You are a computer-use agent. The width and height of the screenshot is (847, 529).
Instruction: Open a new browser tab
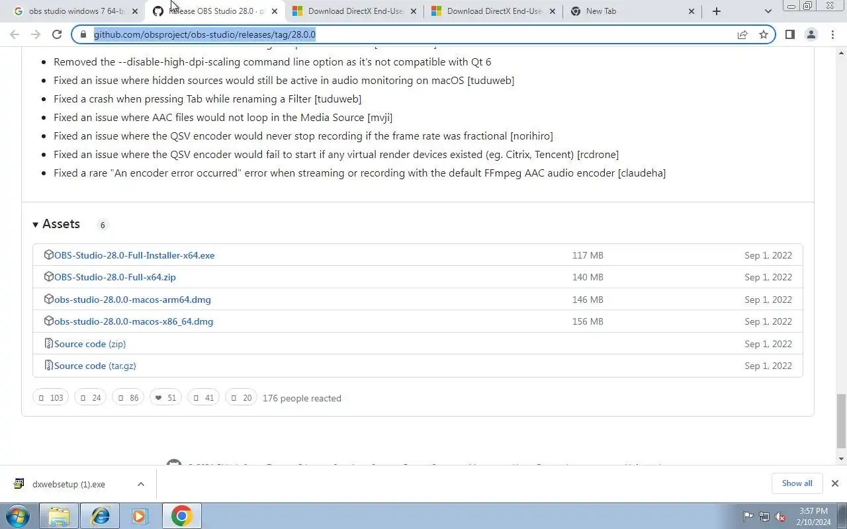pyautogui.click(x=717, y=11)
